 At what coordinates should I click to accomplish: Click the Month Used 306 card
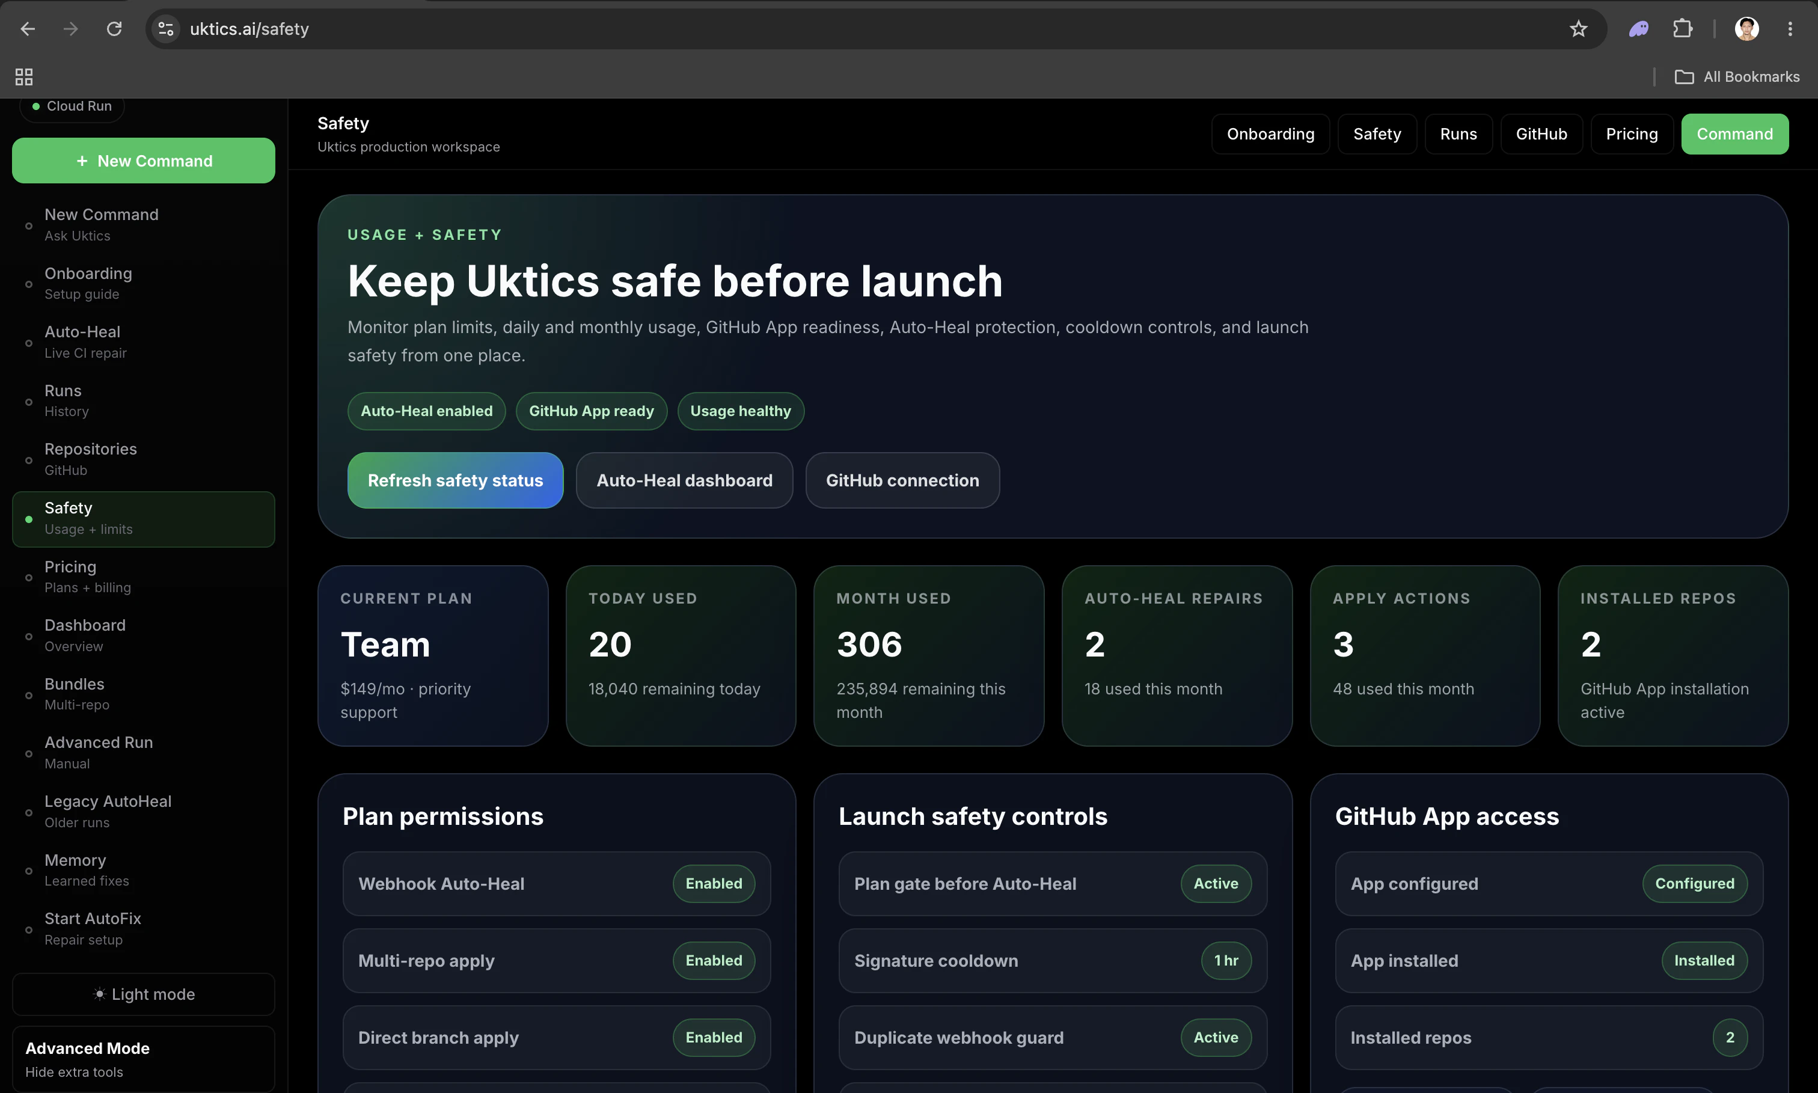[x=928, y=655]
